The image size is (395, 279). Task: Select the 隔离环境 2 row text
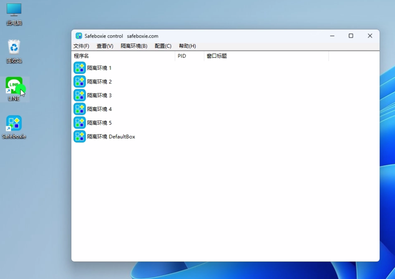click(99, 82)
